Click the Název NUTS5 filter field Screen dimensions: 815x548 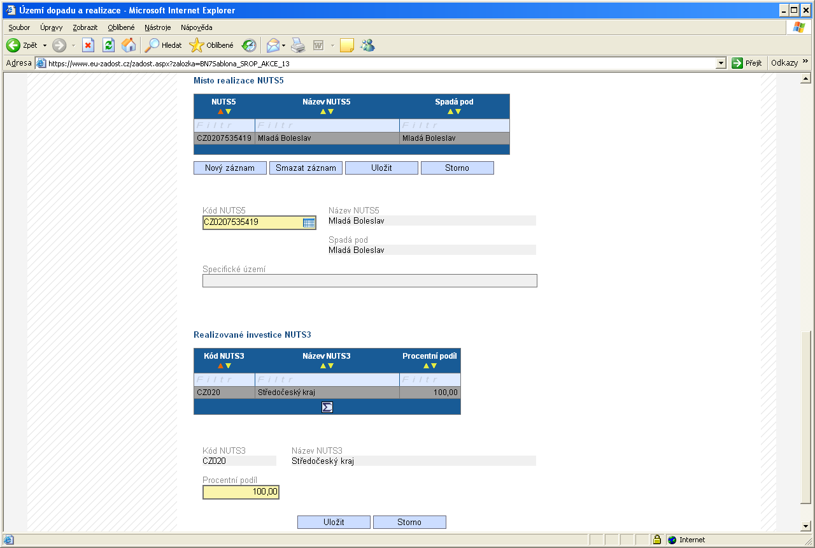327,126
